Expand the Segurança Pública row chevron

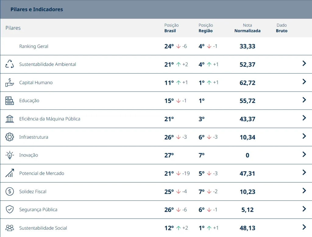[304, 209]
